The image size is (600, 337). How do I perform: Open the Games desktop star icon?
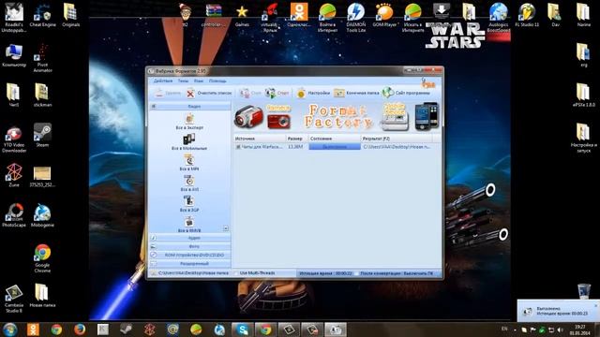242,16
